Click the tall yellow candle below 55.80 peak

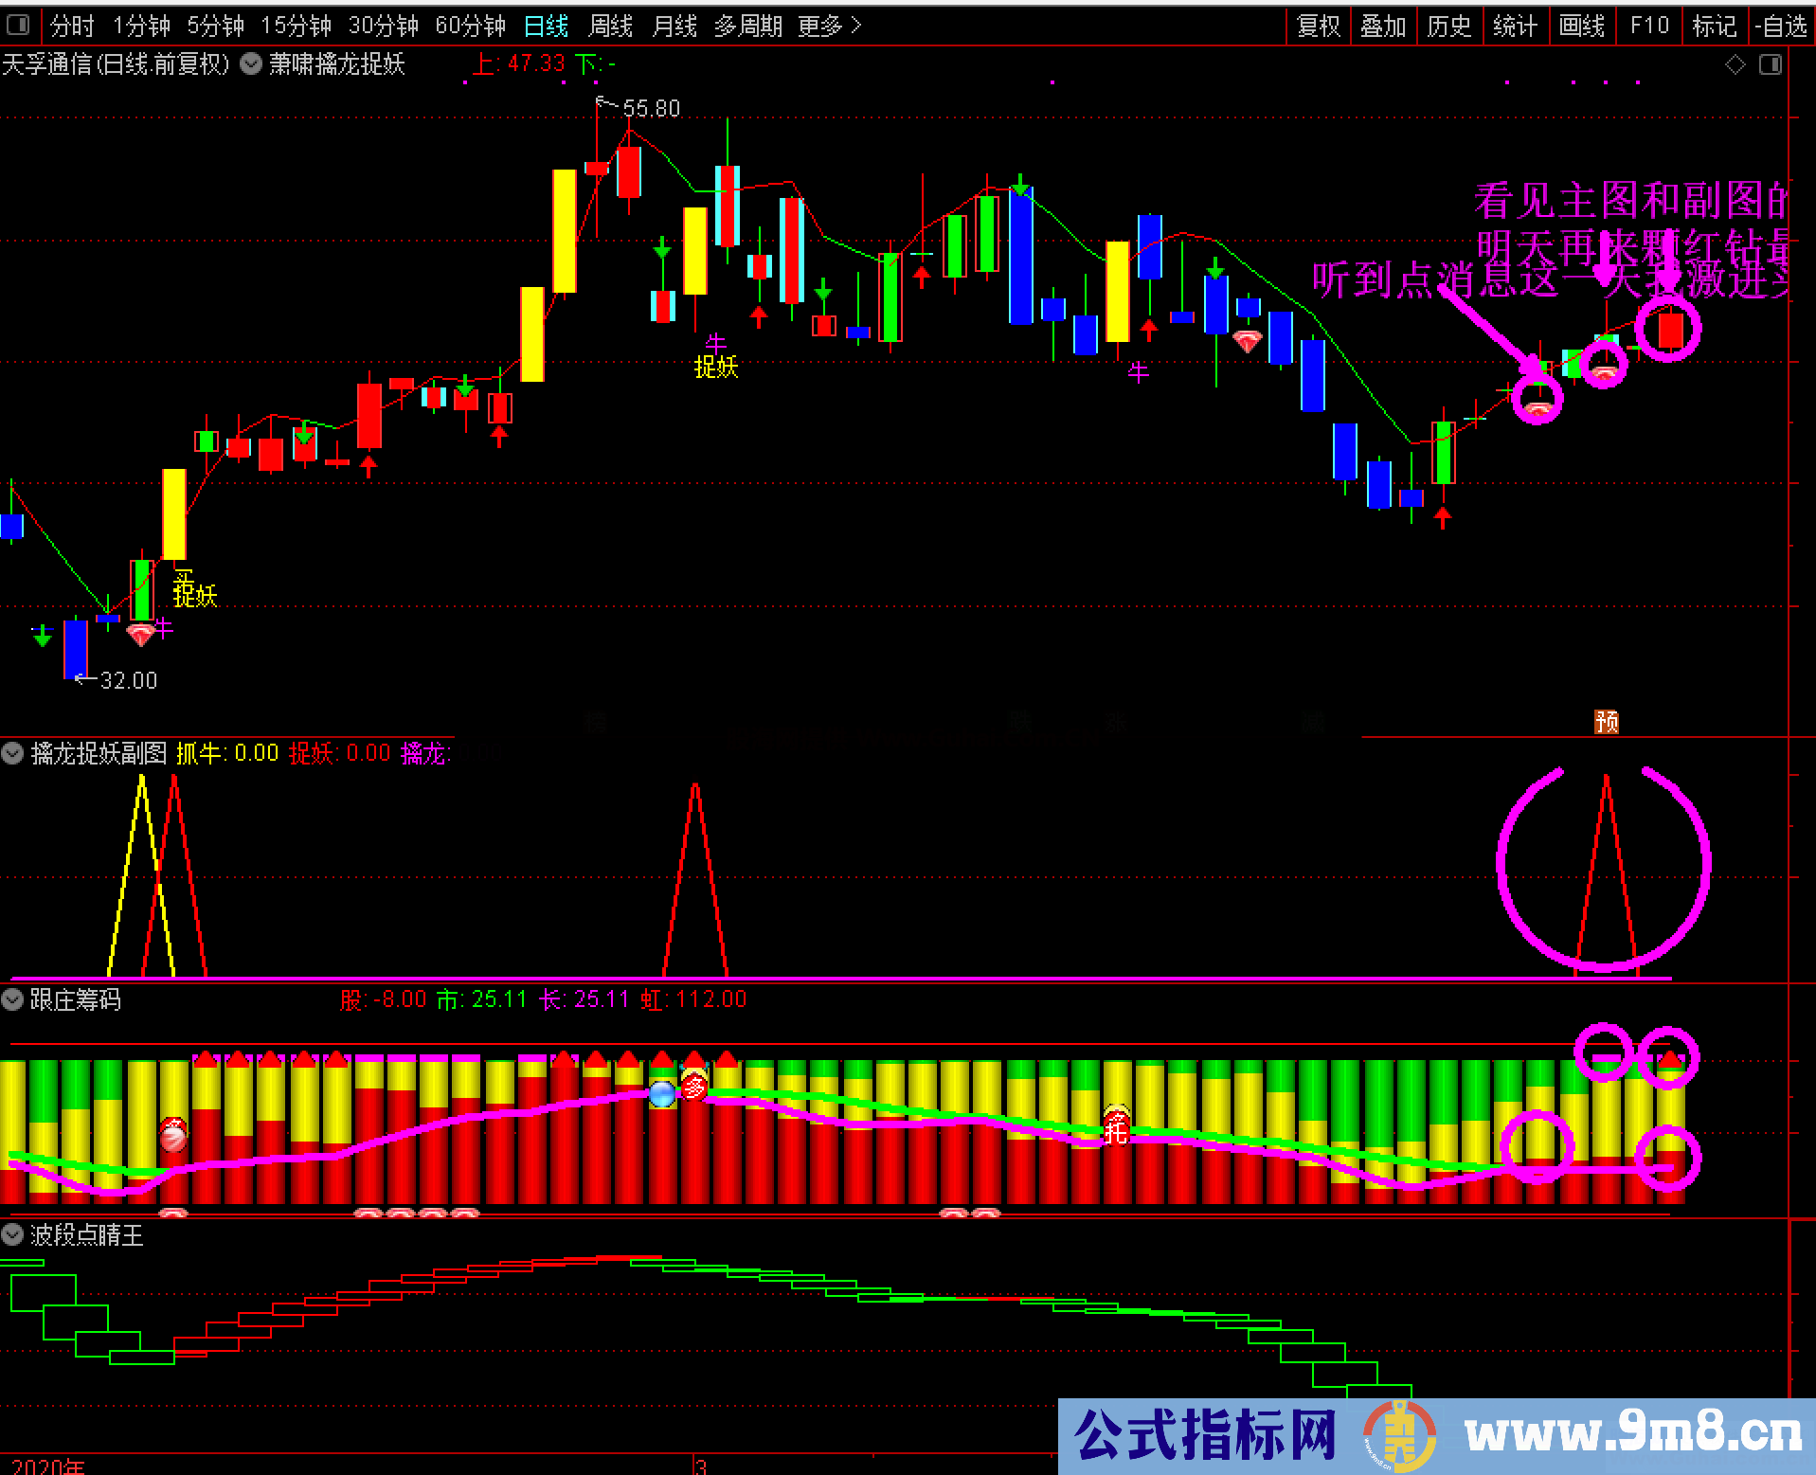[x=565, y=230]
